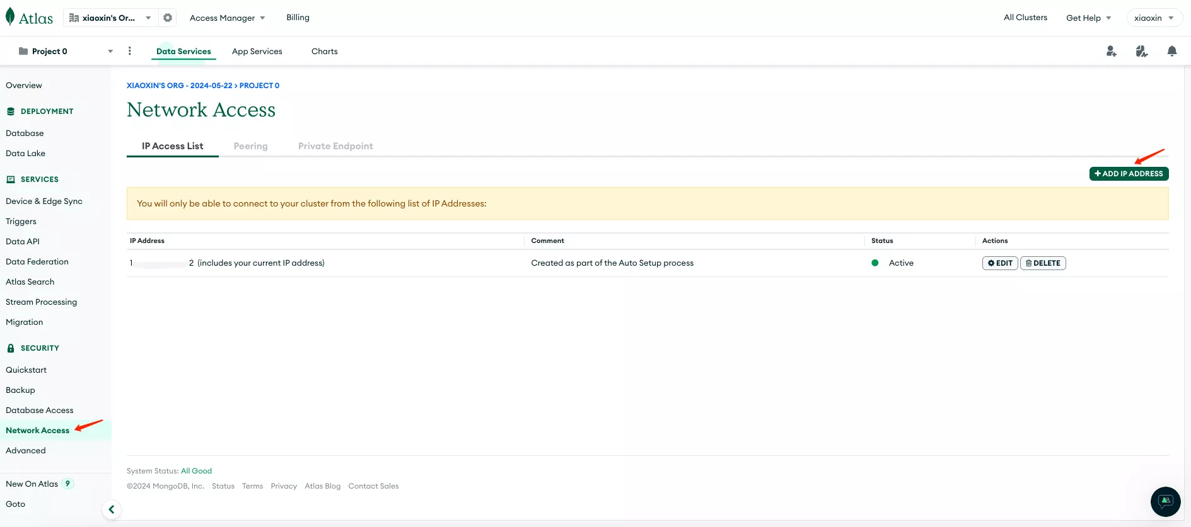
Task: Open the Contact Sales footer link
Action: point(374,486)
